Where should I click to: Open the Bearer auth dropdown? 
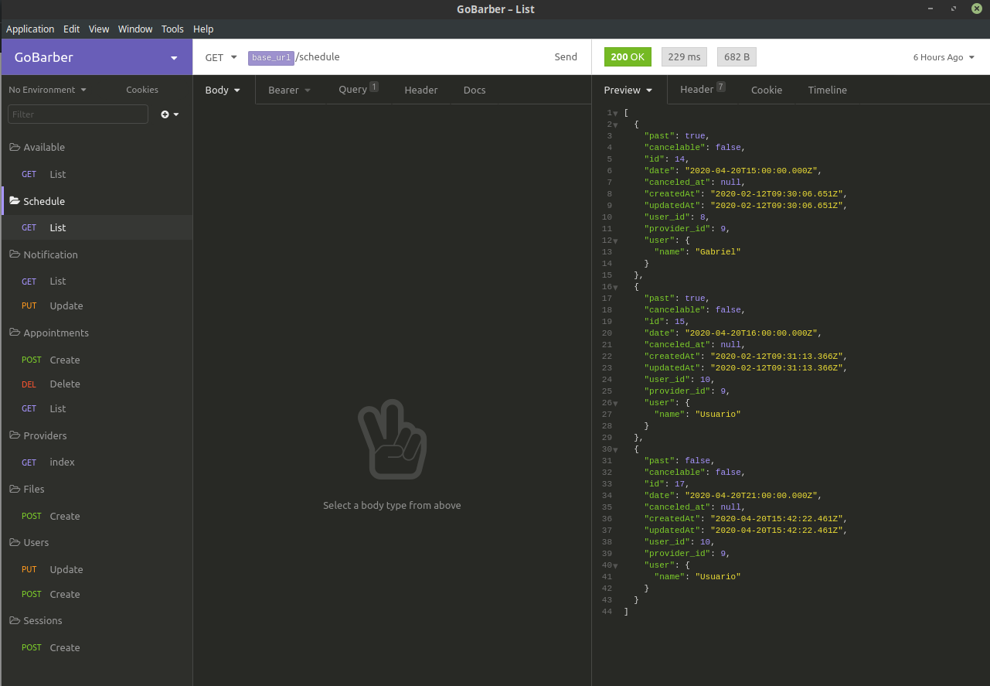coord(290,90)
